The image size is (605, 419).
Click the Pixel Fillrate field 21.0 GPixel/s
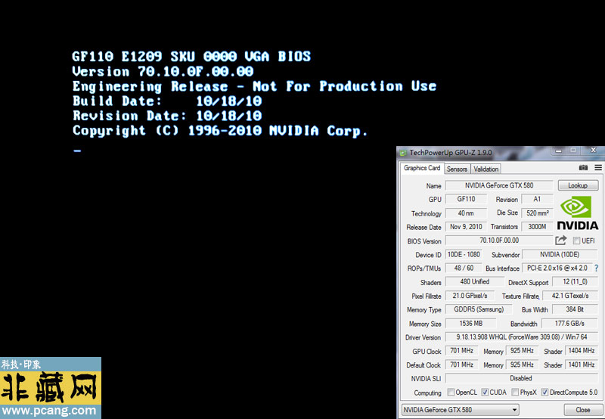[470, 296]
